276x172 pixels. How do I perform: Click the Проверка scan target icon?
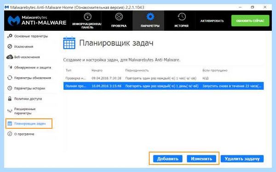119,17
